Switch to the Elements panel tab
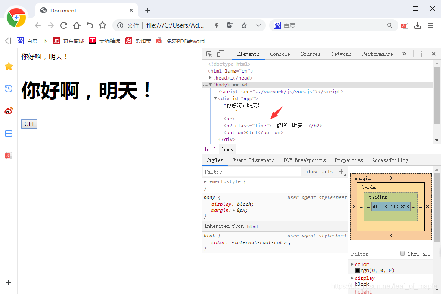441x294 pixels. coord(248,54)
